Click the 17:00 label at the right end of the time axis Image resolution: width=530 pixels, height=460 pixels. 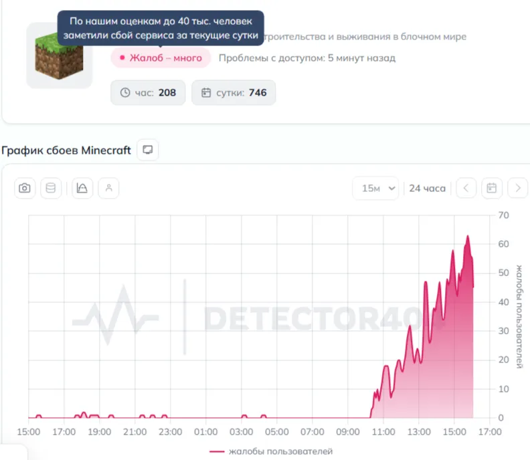click(490, 432)
